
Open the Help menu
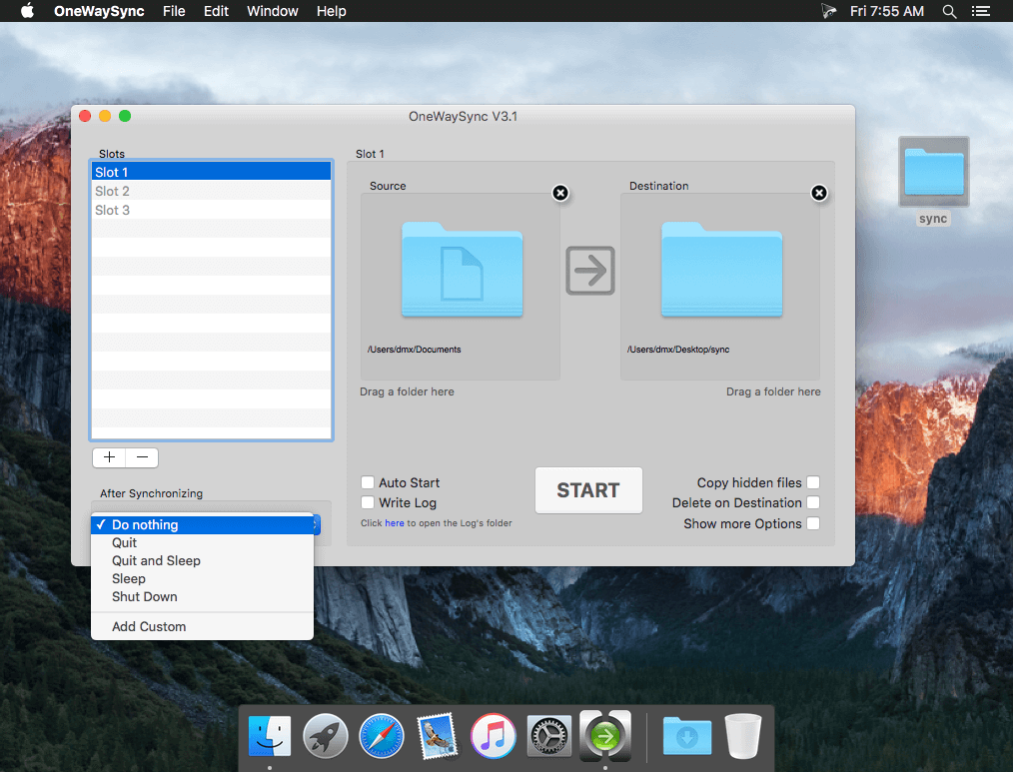(331, 11)
